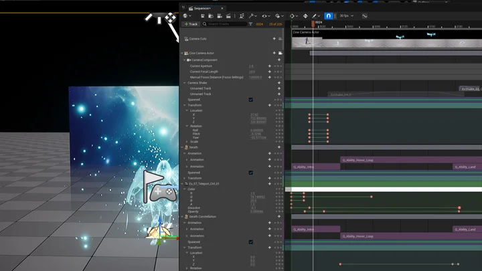Click the plus on Ex_07_Teleport_Ctrl_01 row

point(270,184)
